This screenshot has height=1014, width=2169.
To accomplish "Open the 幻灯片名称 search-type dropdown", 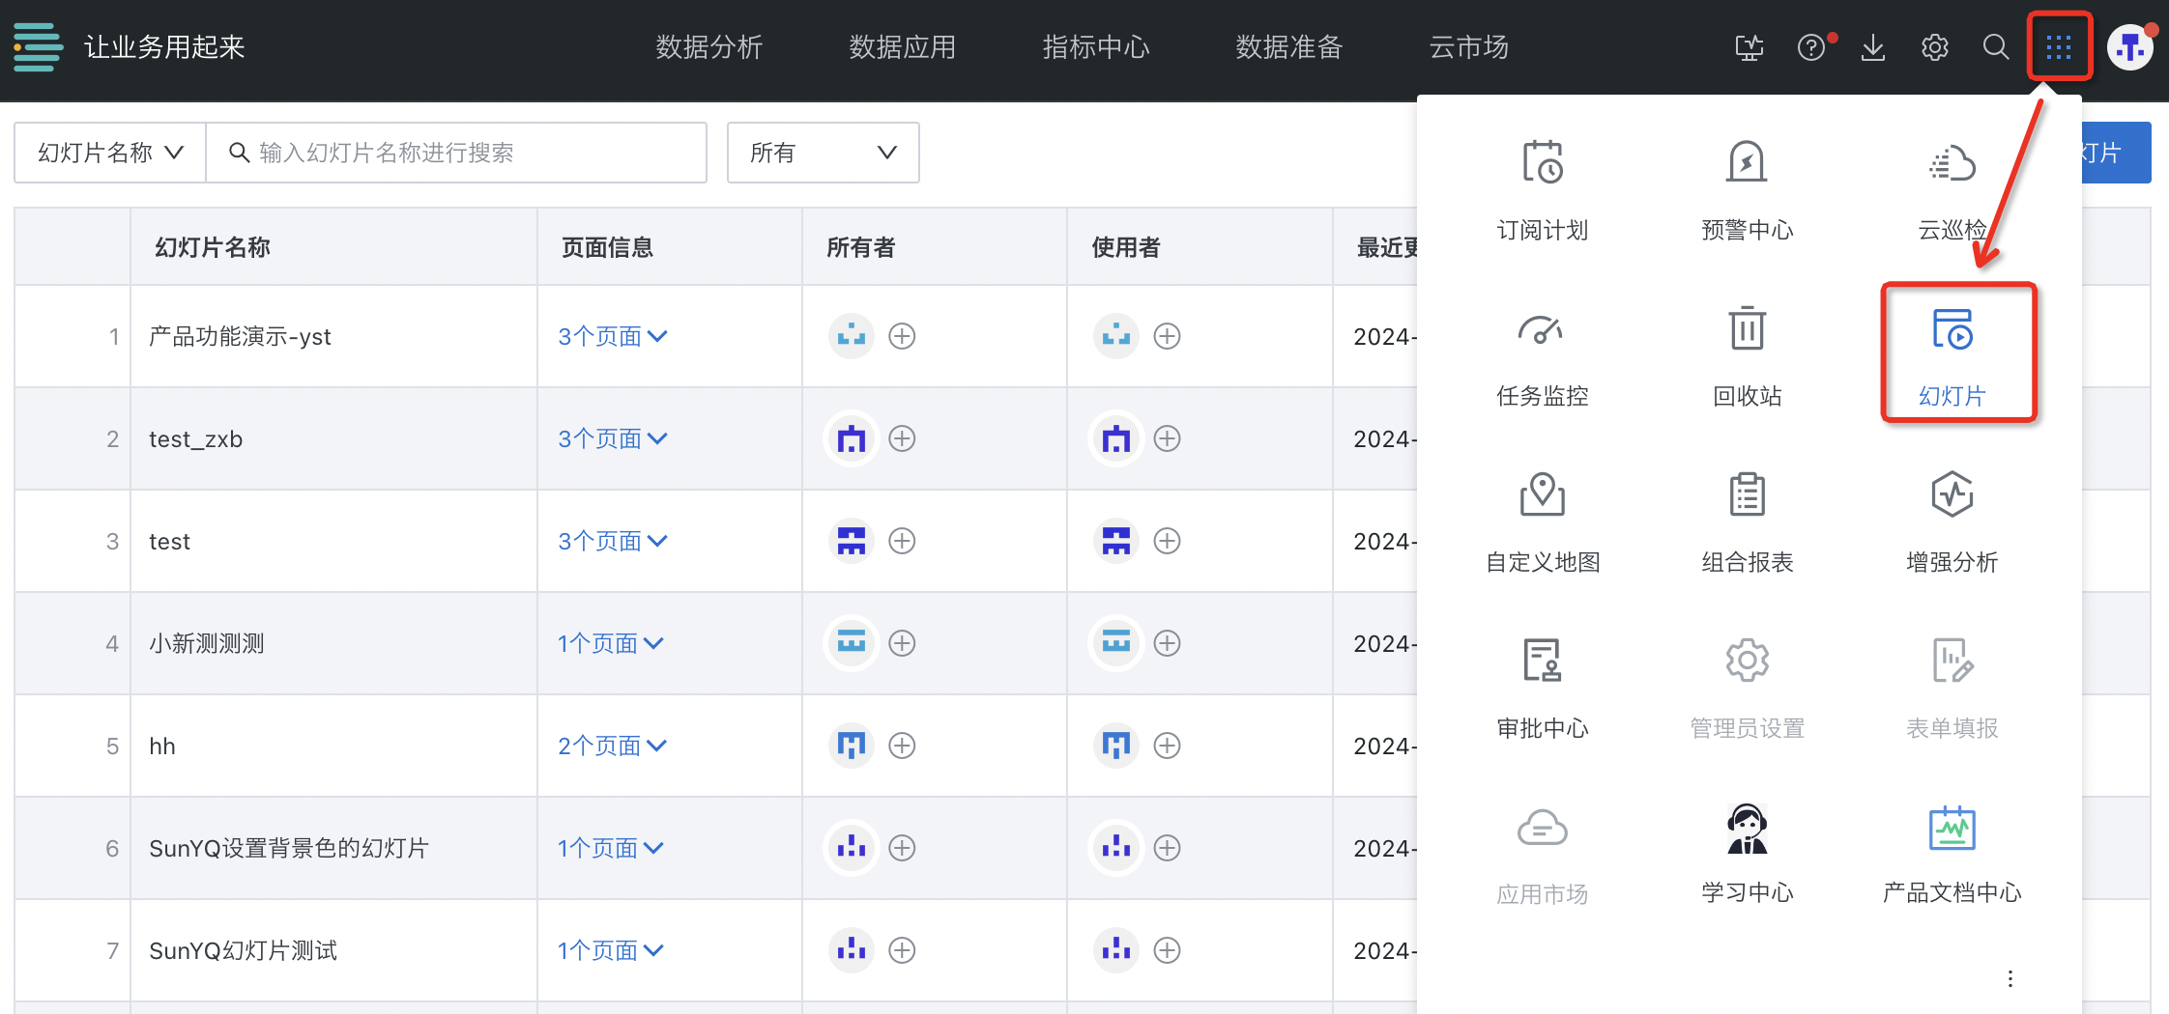I will [x=110, y=153].
